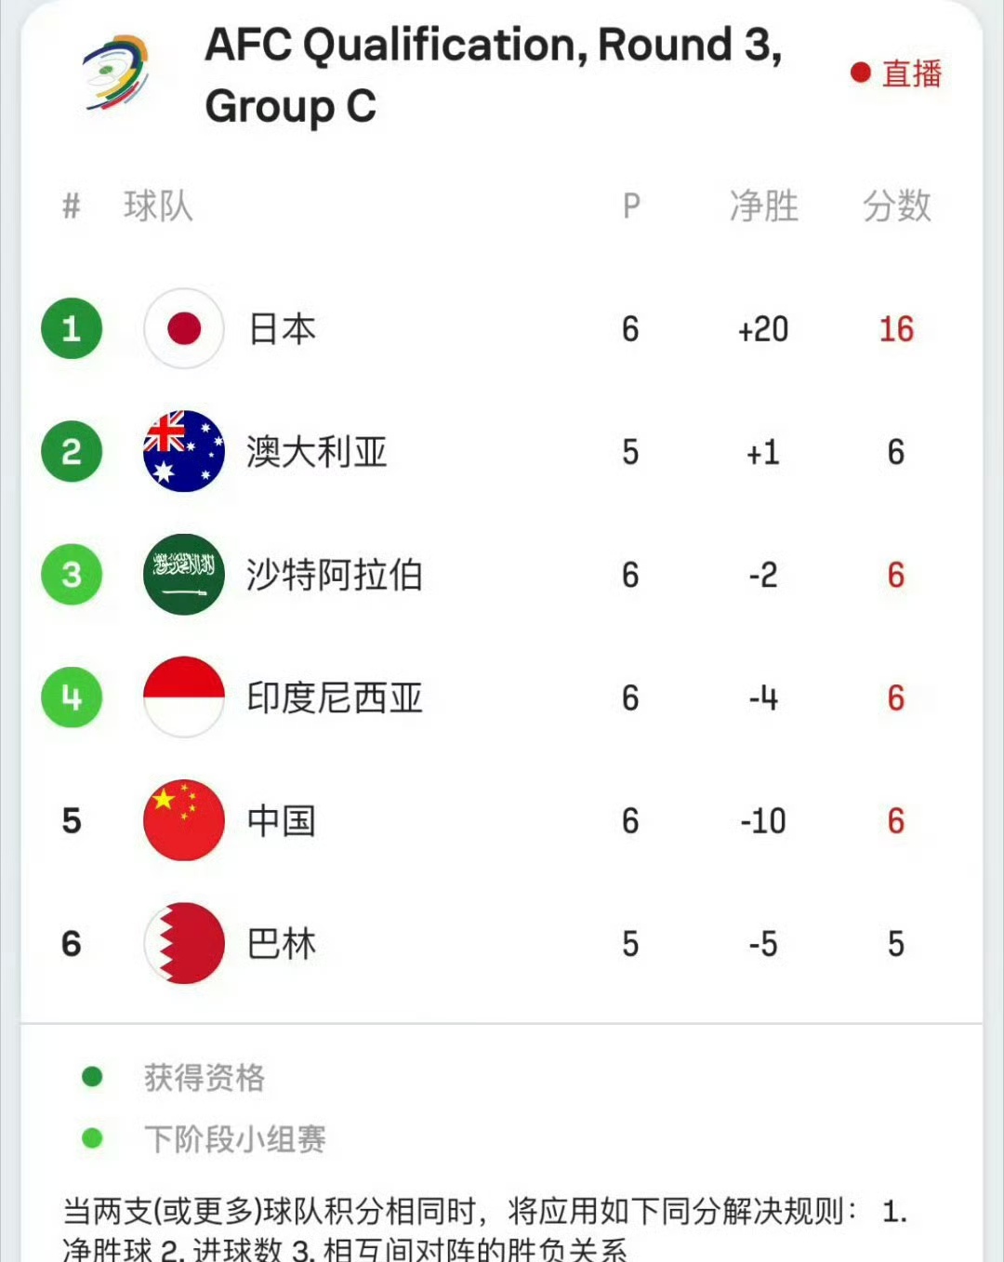Tap the China flag icon

[x=184, y=819]
